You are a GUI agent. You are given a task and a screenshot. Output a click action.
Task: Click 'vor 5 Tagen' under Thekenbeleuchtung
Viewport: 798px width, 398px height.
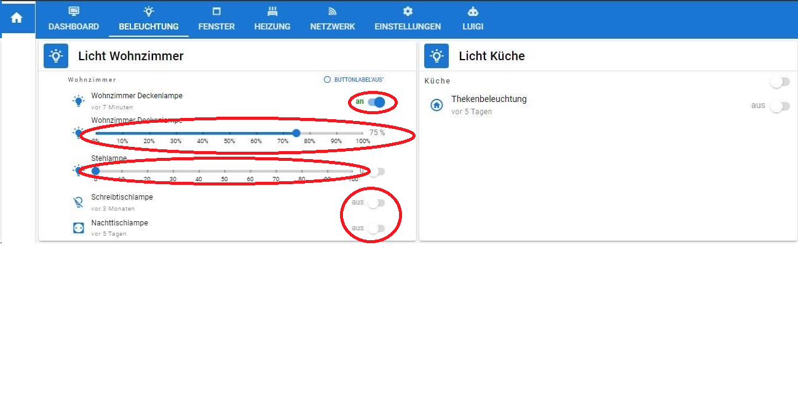pyautogui.click(x=472, y=112)
